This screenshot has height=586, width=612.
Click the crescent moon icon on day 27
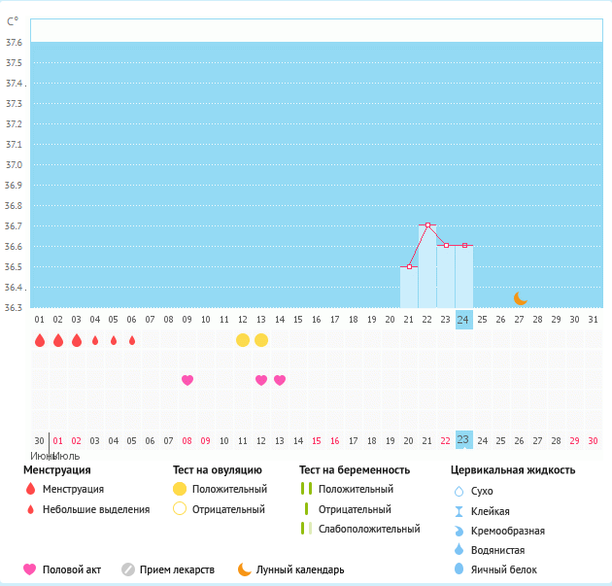click(520, 298)
